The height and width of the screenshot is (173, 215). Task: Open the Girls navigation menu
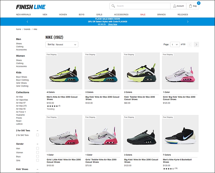coord(99,14)
